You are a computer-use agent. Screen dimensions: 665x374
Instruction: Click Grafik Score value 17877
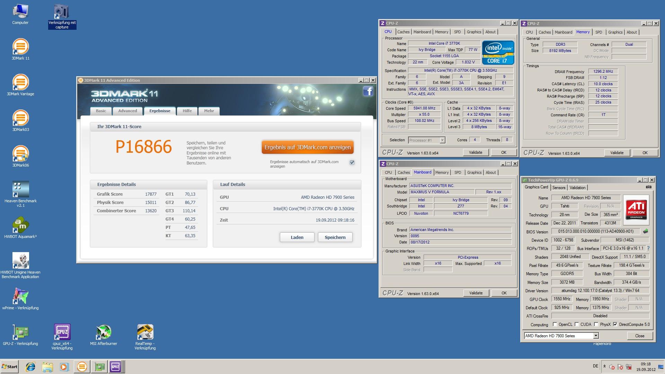[x=151, y=194]
